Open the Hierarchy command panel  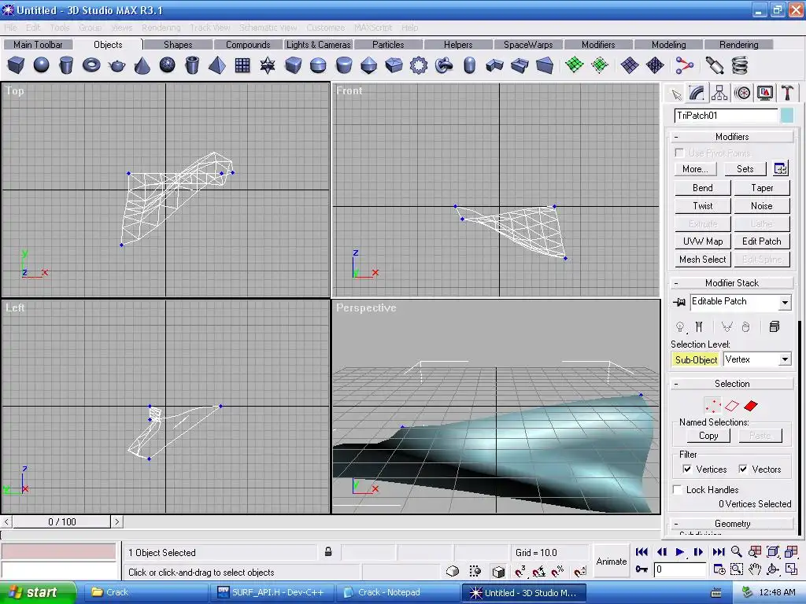[719, 94]
